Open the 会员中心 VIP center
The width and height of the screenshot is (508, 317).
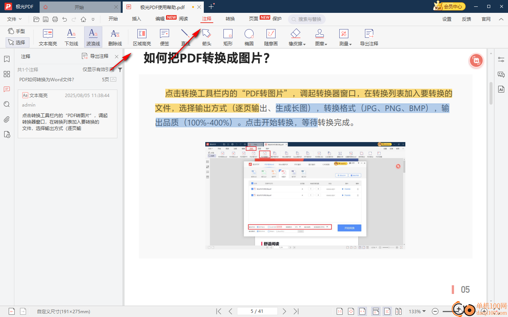coord(449,6)
